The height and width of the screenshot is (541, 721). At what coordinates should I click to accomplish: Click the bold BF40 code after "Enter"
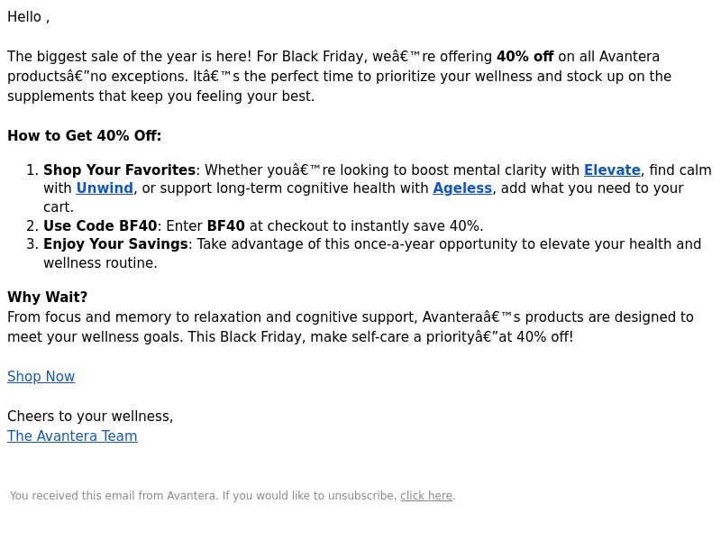(226, 226)
